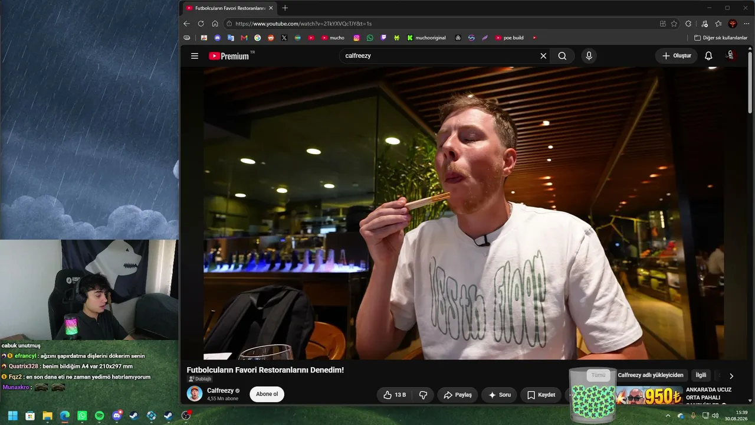The height and width of the screenshot is (425, 755).
Task: Close the Futbolcuların Favori Restoranlarını tab
Action: 271,8
